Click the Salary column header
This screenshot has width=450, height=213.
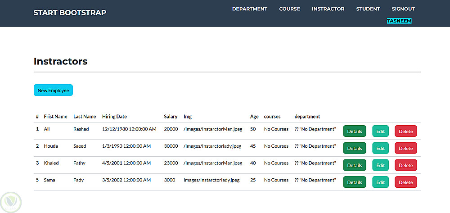(171, 117)
